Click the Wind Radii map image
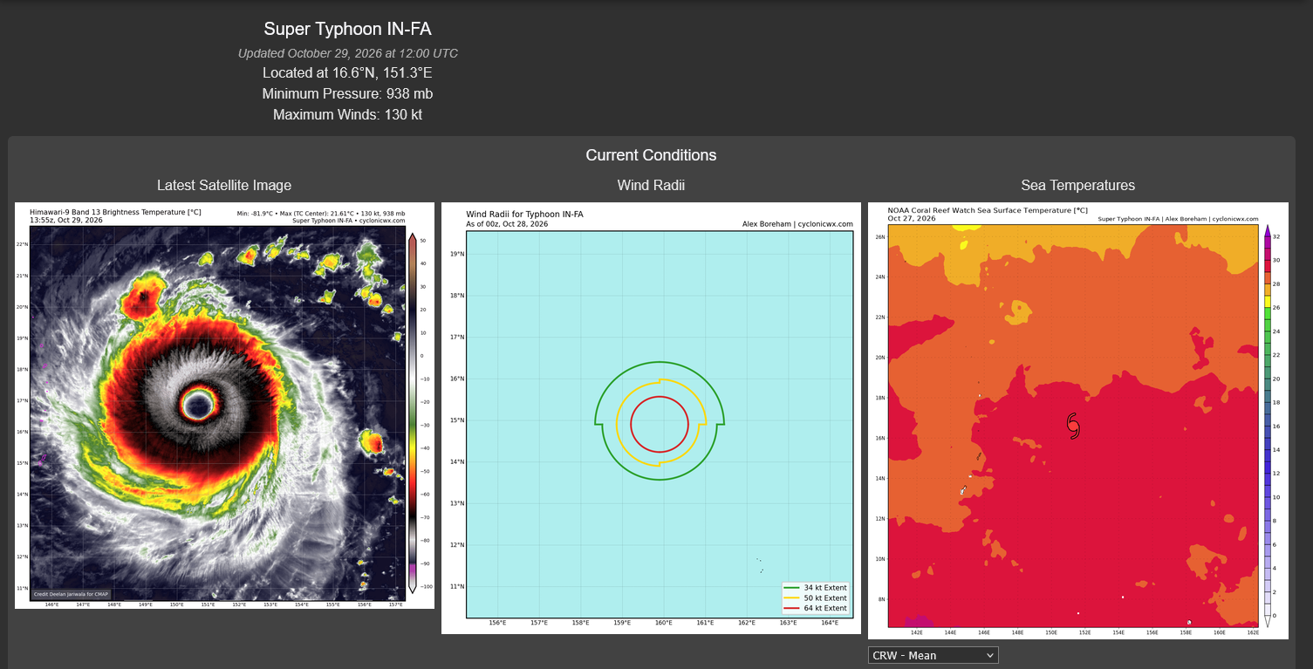1313x669 pixels. 651,419
